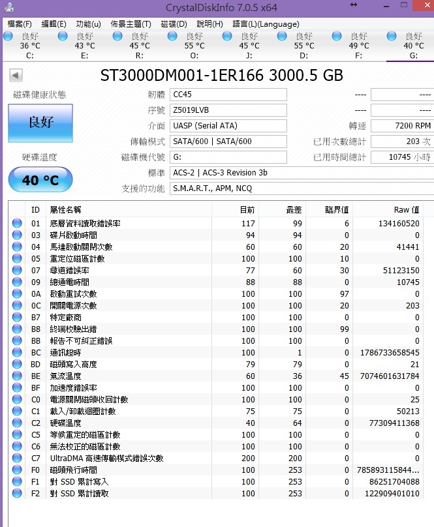The image size is (434, 527).
Task: Open the 說明(H) menu
Action: pos(209,24)
